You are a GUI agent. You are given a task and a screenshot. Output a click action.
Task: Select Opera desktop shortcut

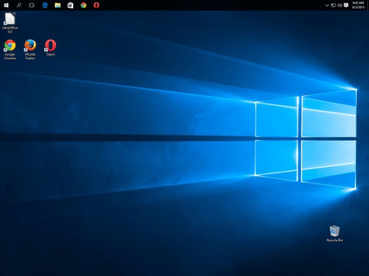(x=50, y=48)
